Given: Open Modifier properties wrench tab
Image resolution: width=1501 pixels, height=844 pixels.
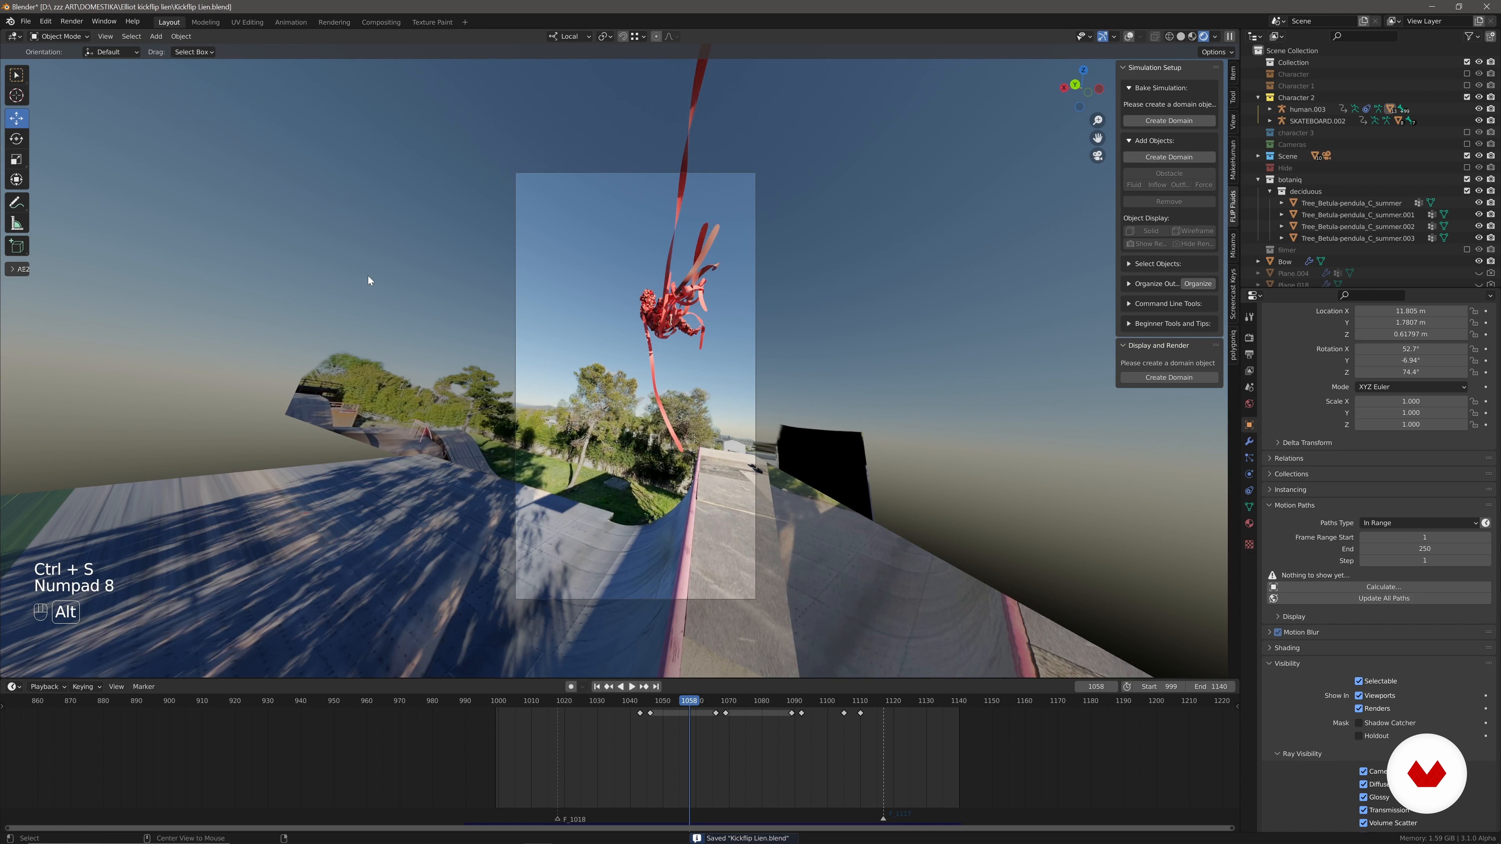Looking at the screenshot, I should pos(1249,442).
